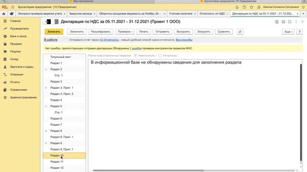The width and height of the screenshot is (307, 172).
Task: Expand the Еще dropdown menu
Action: (x=288, y=32)
